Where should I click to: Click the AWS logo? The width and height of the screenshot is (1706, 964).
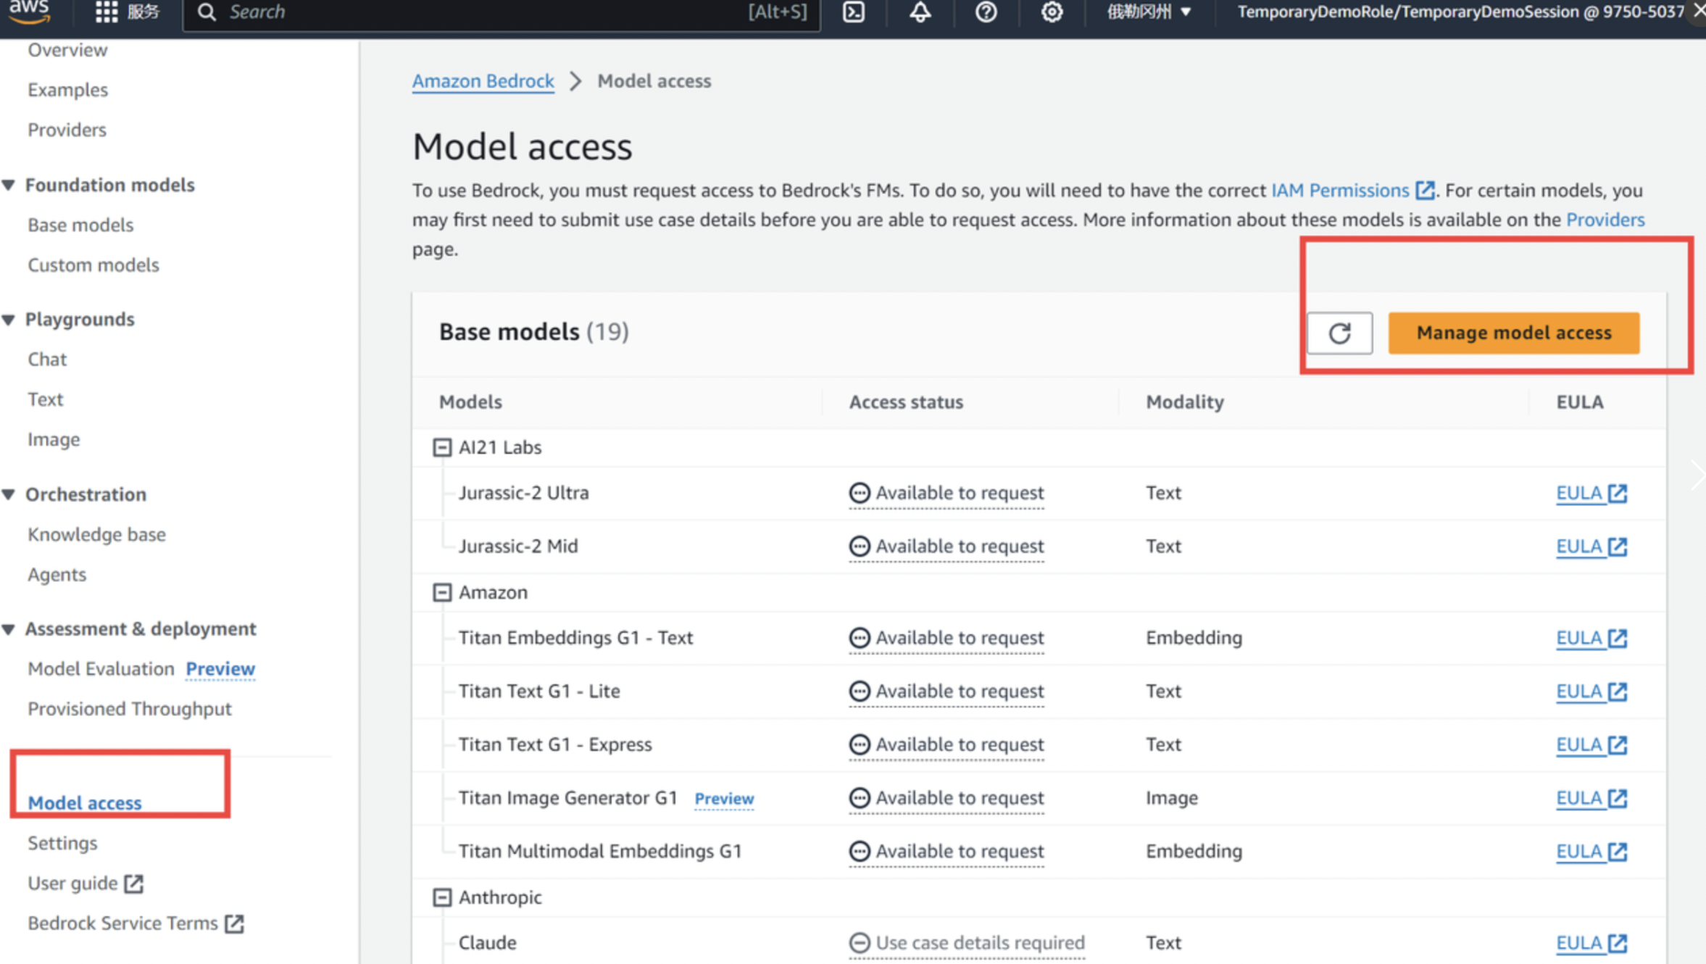pyautogui.click(x=29, y=11)
